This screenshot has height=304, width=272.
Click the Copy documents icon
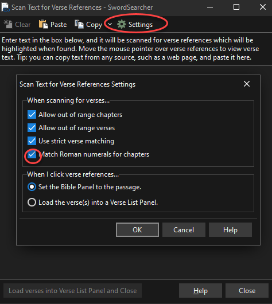79,24
